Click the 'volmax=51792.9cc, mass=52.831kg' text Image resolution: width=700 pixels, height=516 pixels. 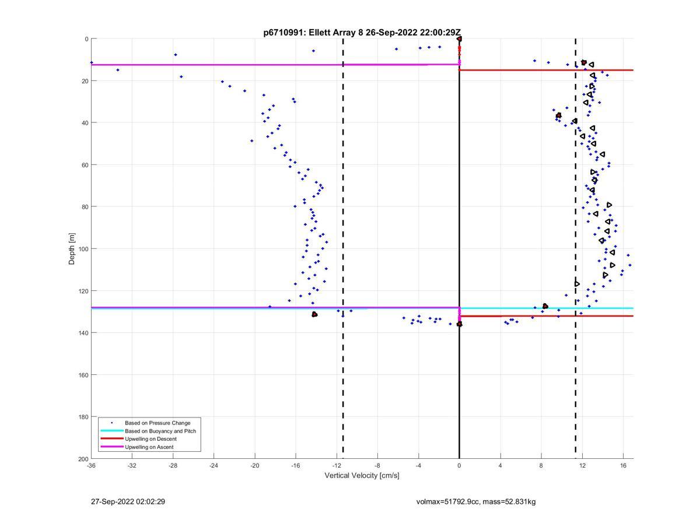pos(476,501)
